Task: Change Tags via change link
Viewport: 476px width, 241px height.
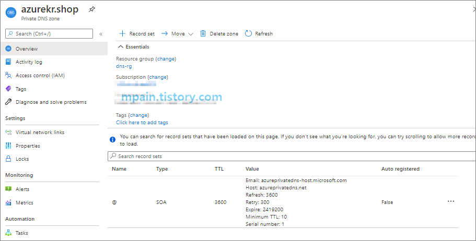Action: 139,115
